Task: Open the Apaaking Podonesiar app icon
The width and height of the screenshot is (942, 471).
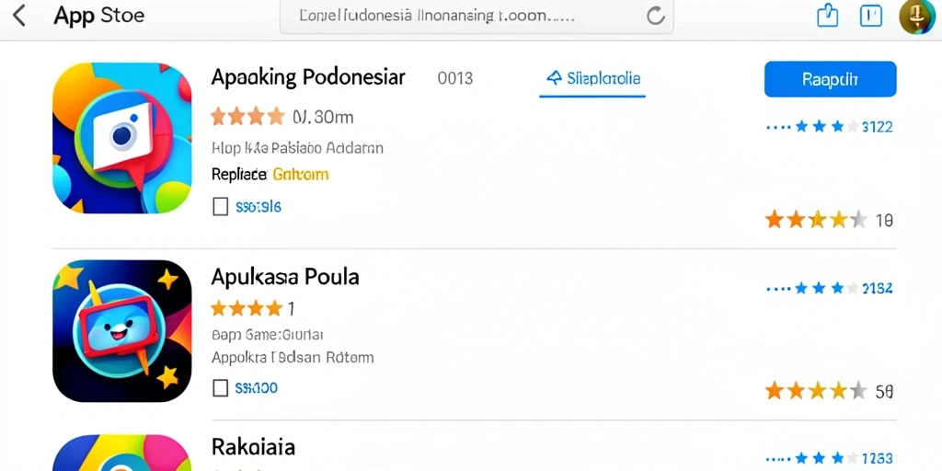Action: (x=122, y=138)
